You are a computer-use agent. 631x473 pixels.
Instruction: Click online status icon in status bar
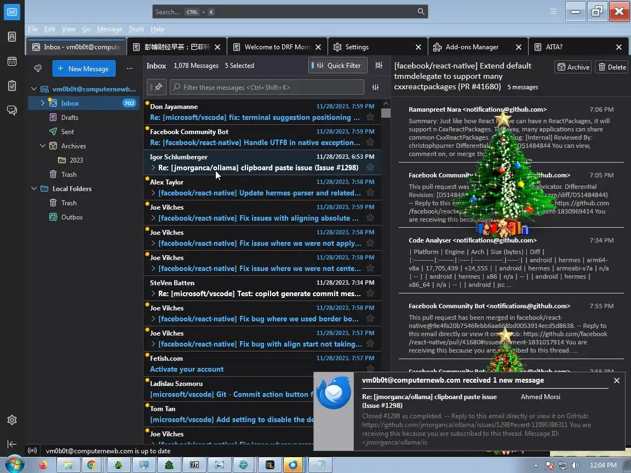tap(33, 451)
